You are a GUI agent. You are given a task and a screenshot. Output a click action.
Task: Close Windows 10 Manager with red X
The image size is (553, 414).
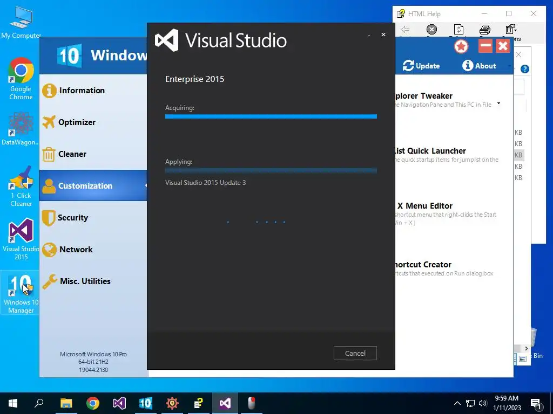coord(503,46)
